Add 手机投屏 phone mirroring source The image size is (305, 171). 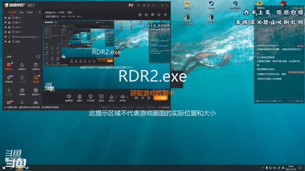pos(90,98)
